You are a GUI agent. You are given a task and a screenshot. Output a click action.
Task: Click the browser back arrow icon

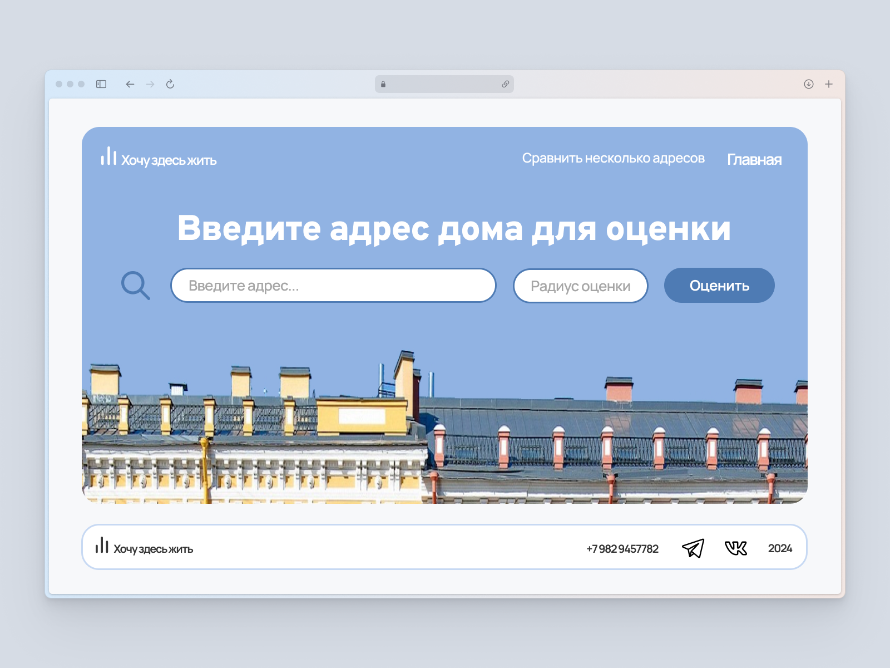tap(129, 84)
